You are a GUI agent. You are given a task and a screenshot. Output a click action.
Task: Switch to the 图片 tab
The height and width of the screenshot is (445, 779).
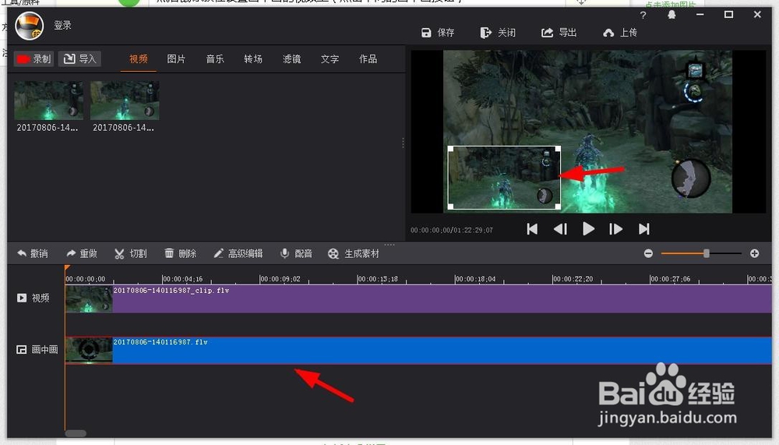click(x=176, y=59)
